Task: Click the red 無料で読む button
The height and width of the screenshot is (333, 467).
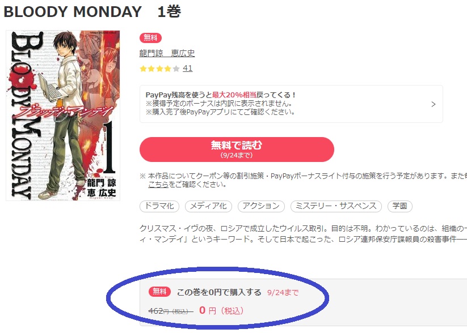Action: pyautogui.click(x=237, y=150)
